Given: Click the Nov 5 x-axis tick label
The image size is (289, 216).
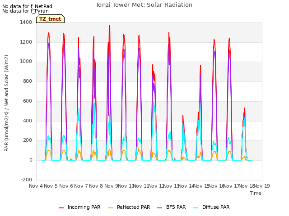Looking at the screenshot, I should pyautogui.click(x=51, y=186).
